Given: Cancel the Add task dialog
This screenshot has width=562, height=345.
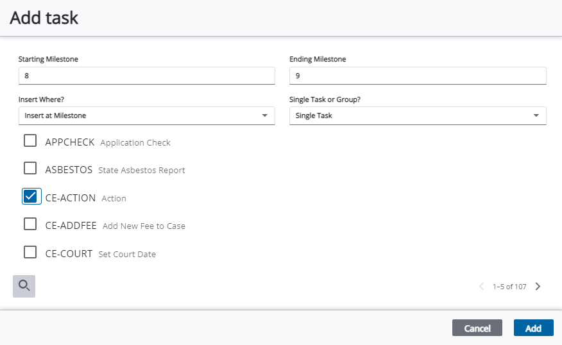Looking at the screenshot, I should coord(477,328).
